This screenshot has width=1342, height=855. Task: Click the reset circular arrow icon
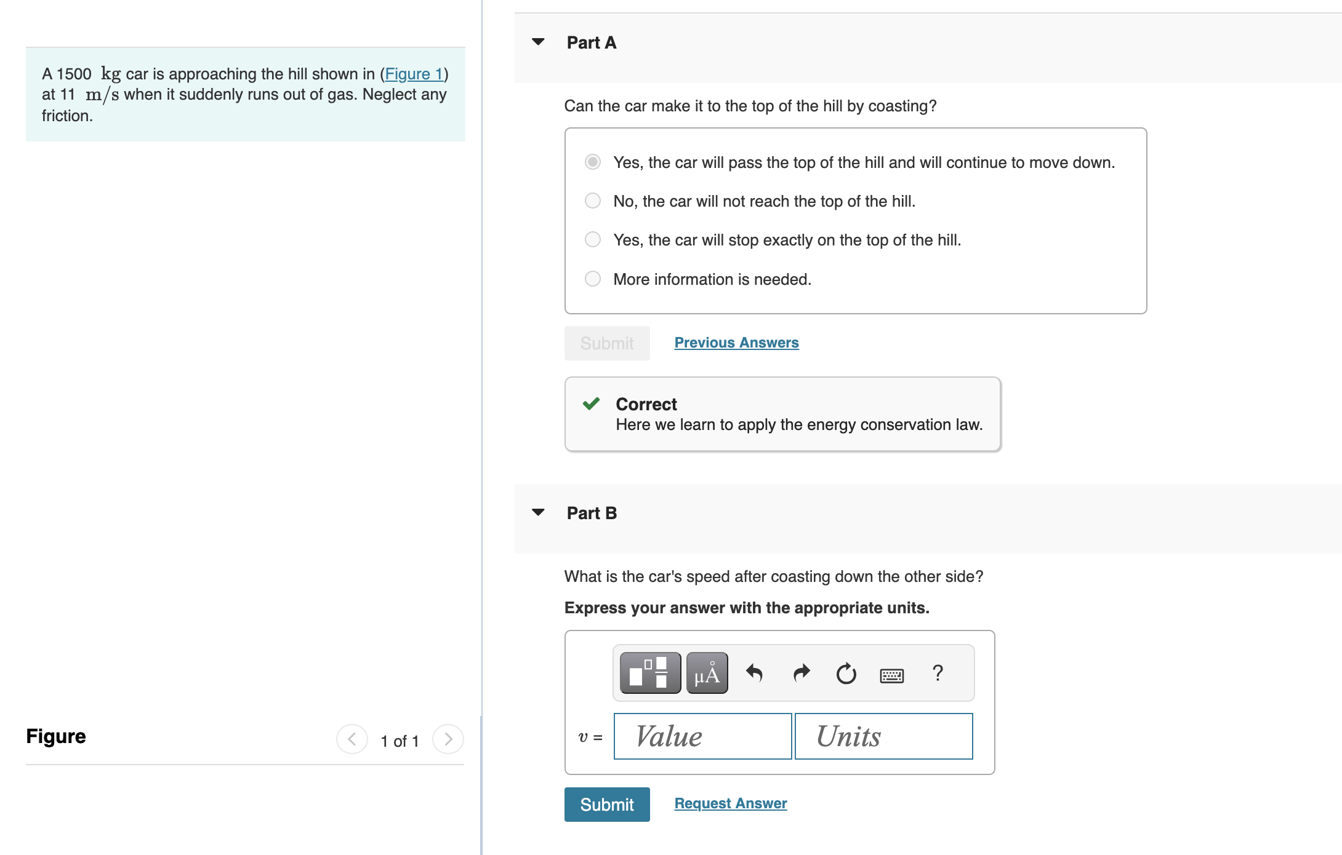point(846,674)
